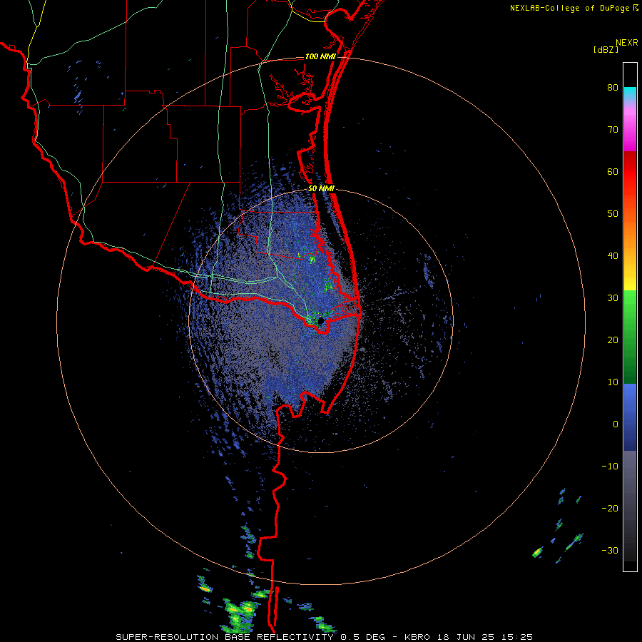Click the magenta band of the dBZ color bar
Viewport: 642px width, 642px height.
[x=630, y=130]
